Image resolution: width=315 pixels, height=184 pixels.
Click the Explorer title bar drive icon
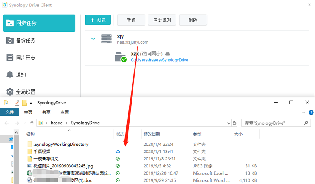6,103
